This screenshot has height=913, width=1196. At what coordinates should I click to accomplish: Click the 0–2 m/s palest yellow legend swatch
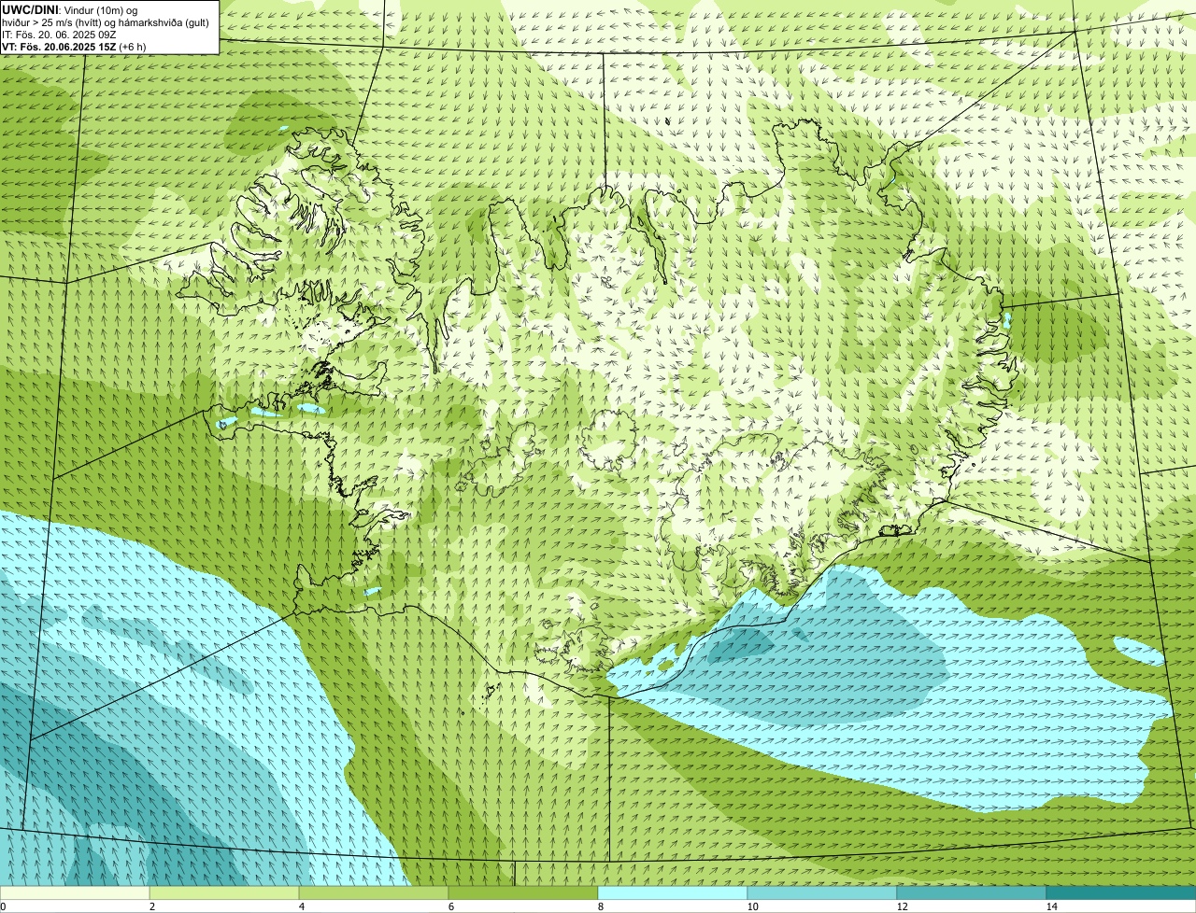(x=75, y=892)
